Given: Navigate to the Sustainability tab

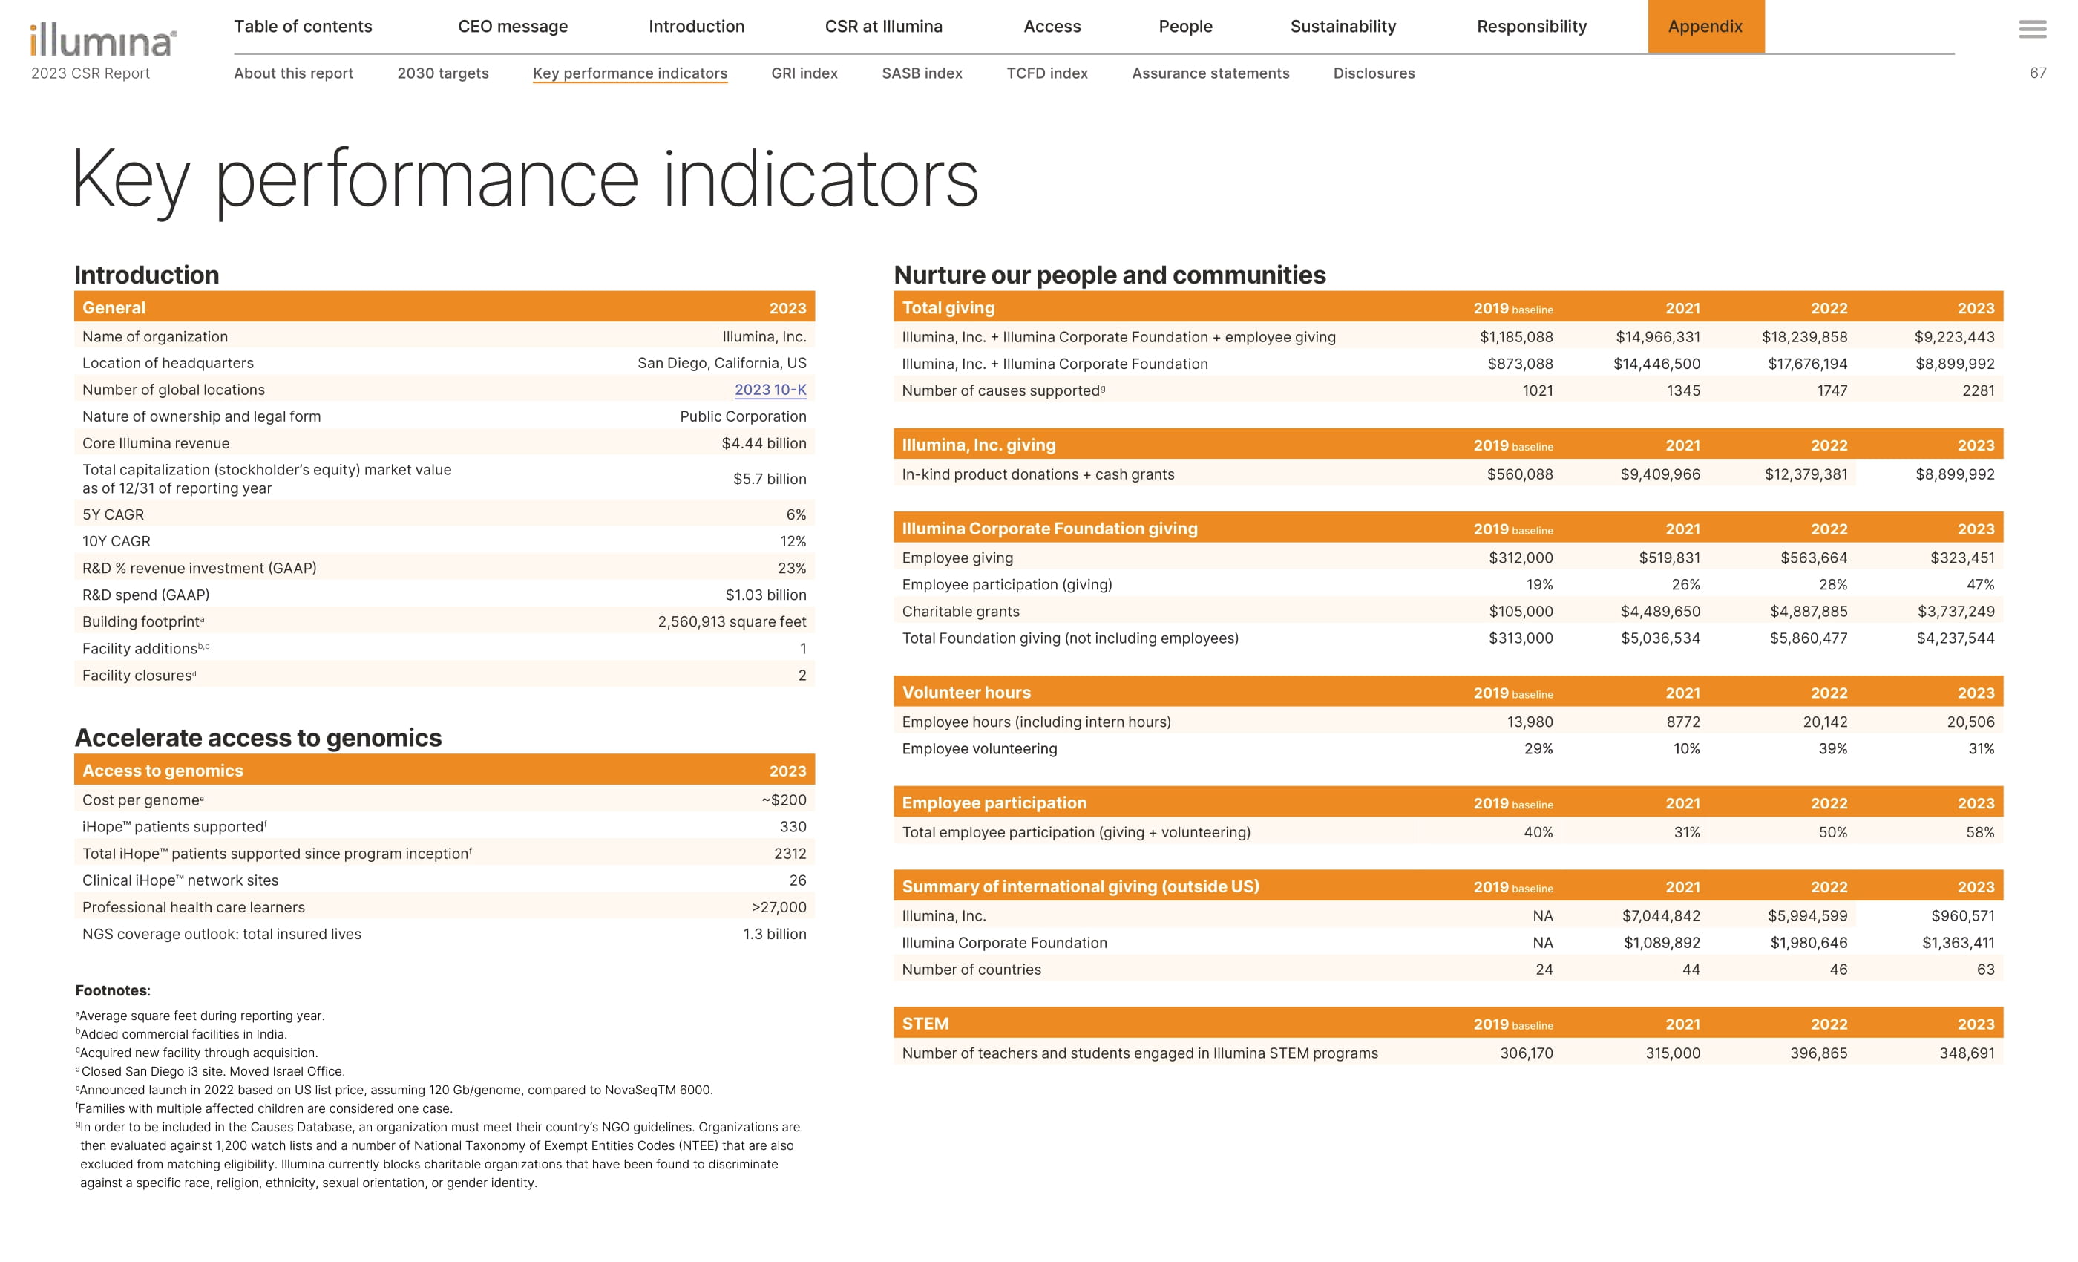Looking at the screenshot, I should 1343,27.
